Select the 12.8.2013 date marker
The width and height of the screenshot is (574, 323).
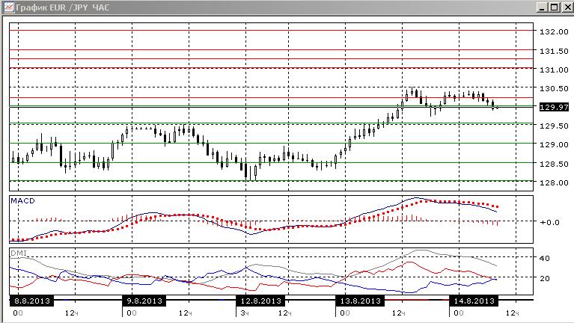(x=261, y=301)
